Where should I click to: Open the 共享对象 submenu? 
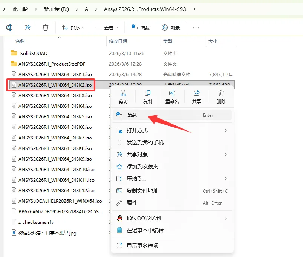tap(172, 155)
